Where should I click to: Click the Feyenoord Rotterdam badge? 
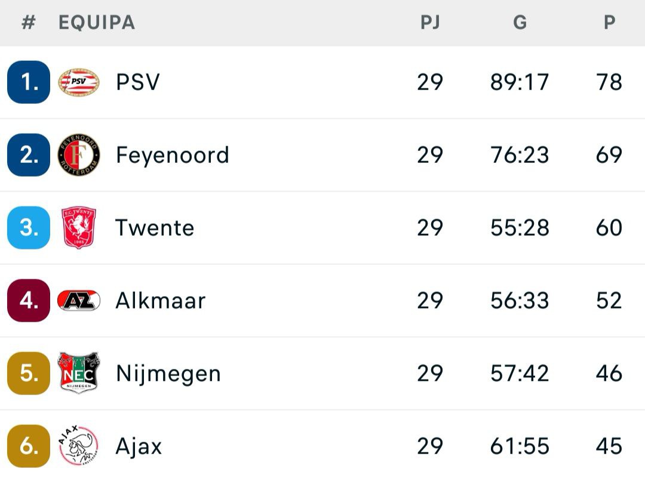click(x=79, y=155)
